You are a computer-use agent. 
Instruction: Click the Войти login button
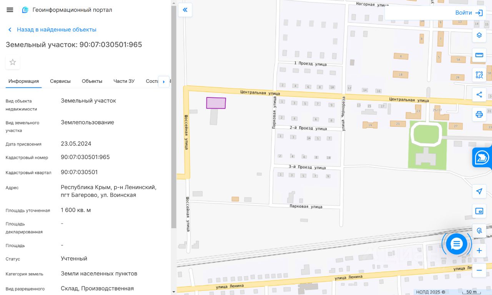point(469,13)
